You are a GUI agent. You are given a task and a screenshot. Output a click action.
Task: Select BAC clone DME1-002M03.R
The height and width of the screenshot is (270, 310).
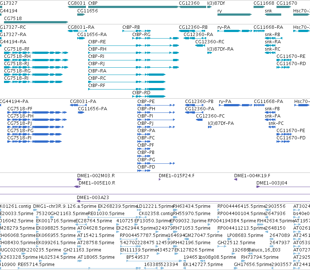pos(96,176)
